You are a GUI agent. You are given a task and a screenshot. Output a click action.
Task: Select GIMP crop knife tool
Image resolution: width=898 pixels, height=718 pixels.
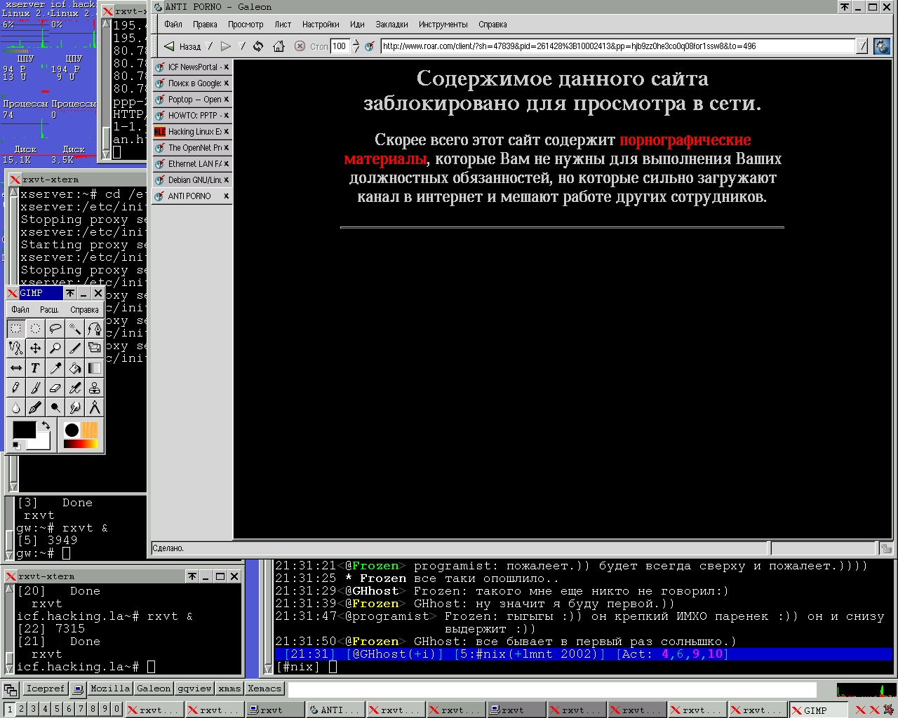point(74,348)
